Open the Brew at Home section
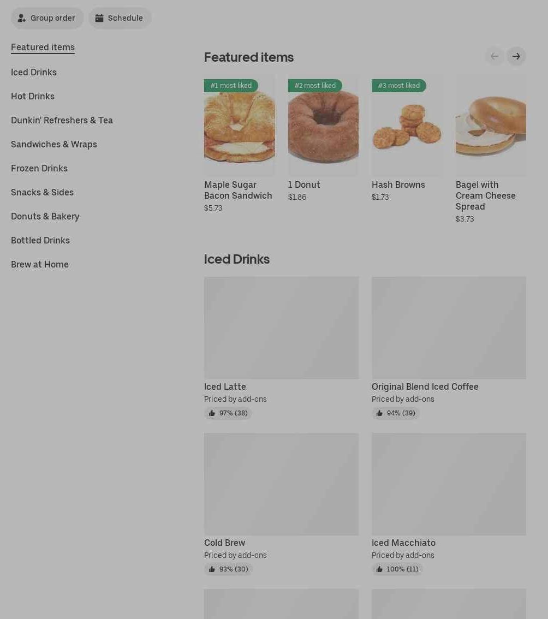Image resolution: width=548 pixels, height=619 pixels. tap(39, 265)
